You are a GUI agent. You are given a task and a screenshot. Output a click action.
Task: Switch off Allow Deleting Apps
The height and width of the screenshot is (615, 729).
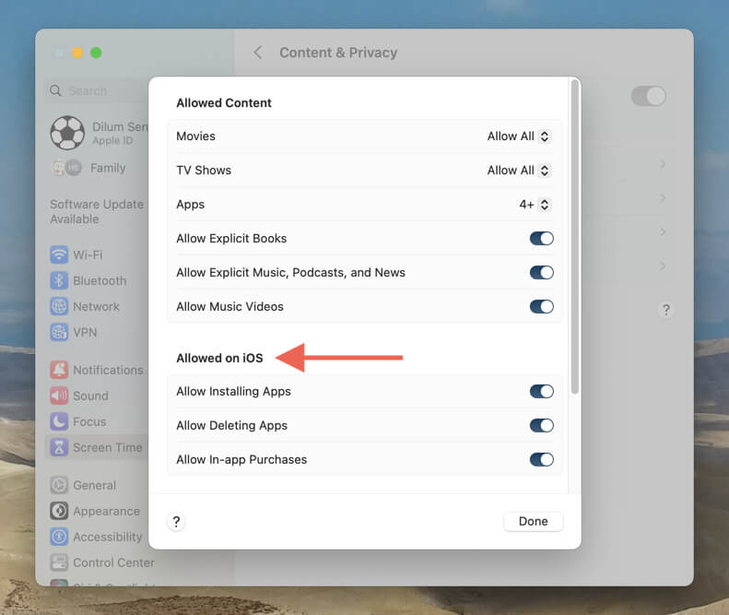541,425
